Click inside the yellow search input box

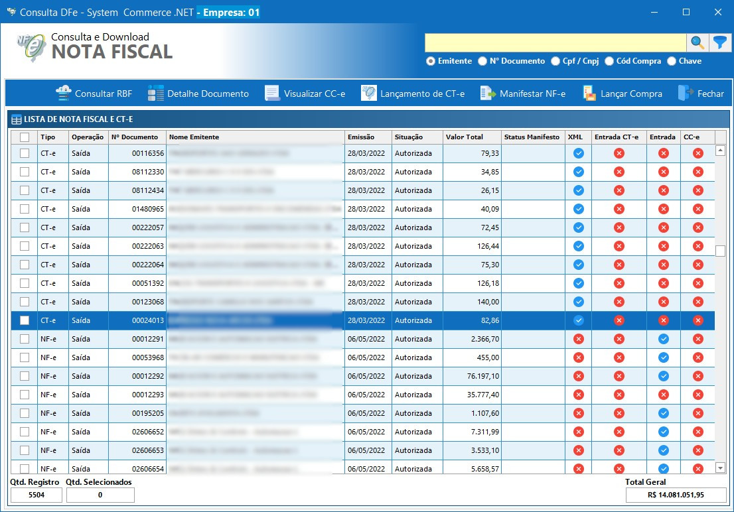pos(554,42)
